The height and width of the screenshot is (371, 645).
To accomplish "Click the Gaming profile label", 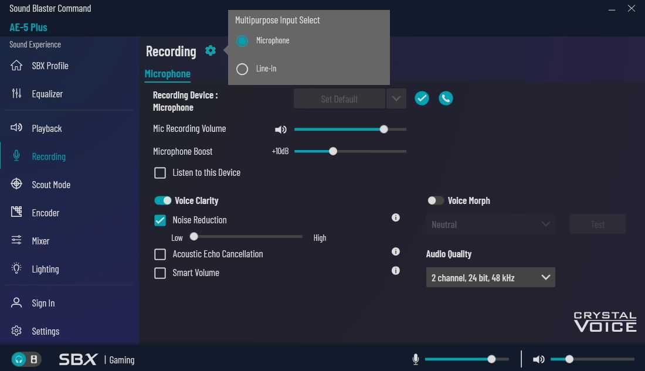I will [x=122, y=360].
